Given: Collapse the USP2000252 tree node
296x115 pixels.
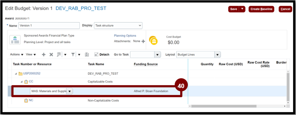Looking at the screenshot, I should tap(16, 74).
